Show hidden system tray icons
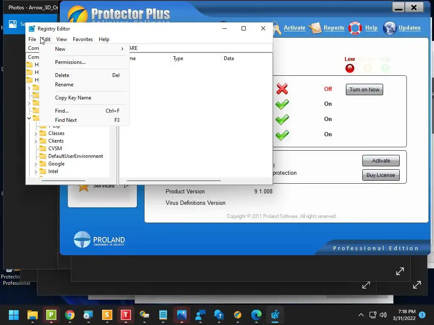The width and height of the screenshot is (434, 325). click(361, 315)
